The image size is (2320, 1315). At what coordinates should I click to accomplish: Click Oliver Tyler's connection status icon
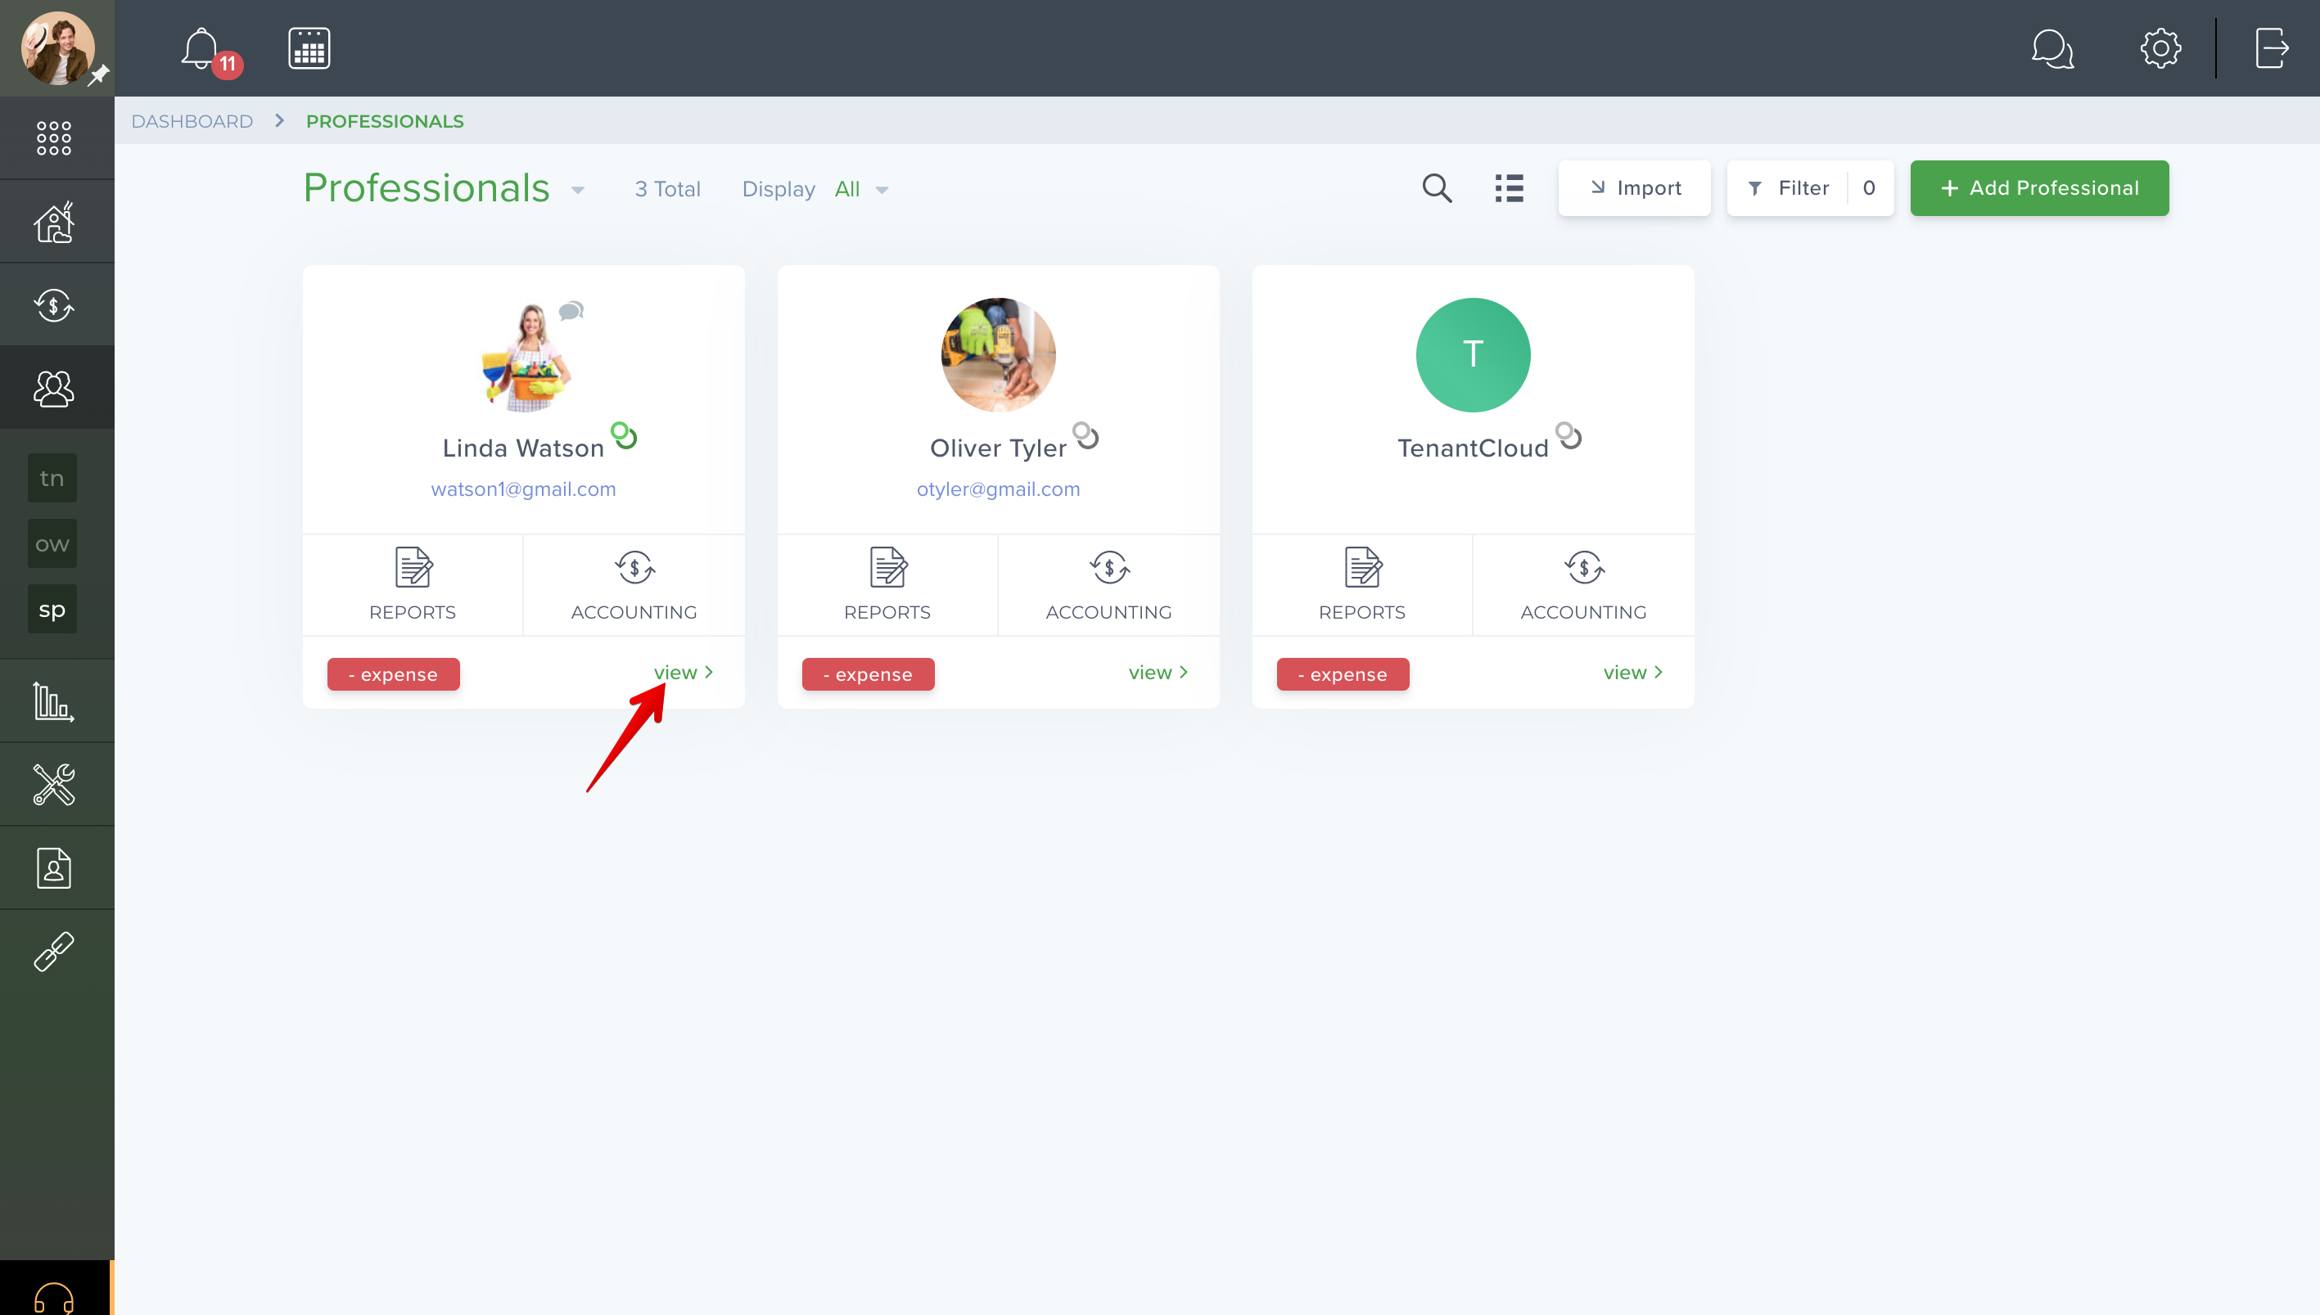[x=1086, y=435]
